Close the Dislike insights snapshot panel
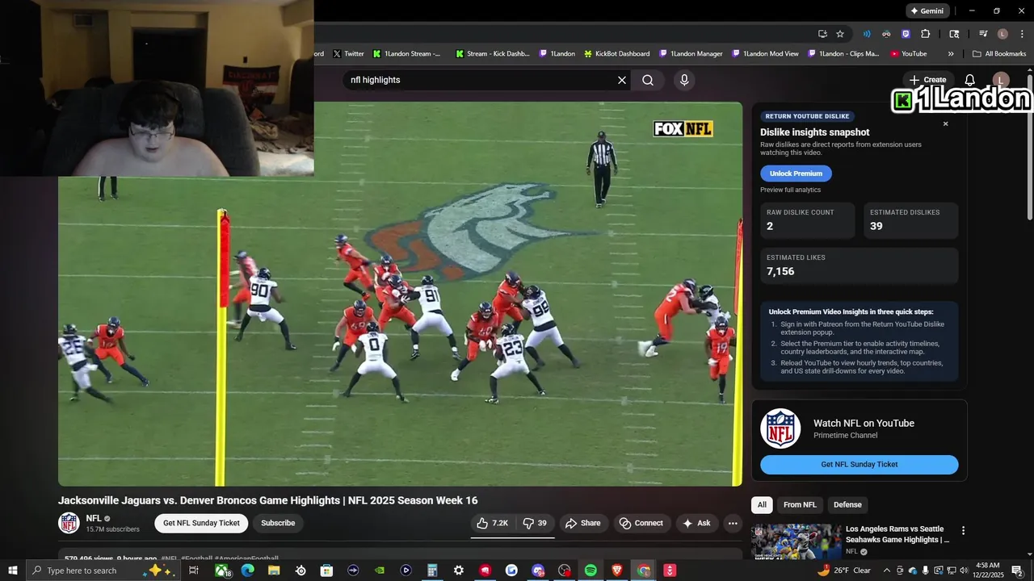The height and width of the screenshot is (581, 1034). pos(946,123)
